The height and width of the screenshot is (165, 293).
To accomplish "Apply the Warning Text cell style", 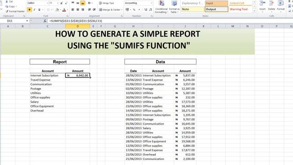I will pos(240,9).
